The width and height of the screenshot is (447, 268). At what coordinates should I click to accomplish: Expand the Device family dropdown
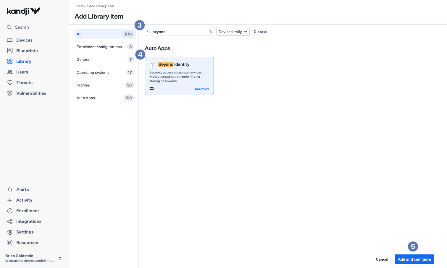[x=233, y=32]
